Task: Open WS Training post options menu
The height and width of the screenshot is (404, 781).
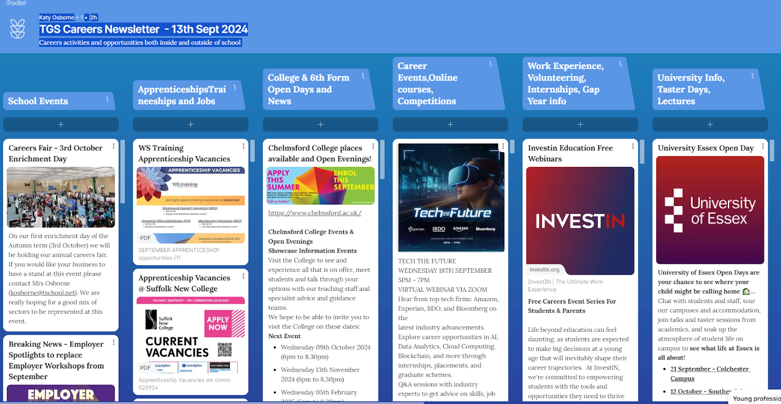Action: pos(244,146)
